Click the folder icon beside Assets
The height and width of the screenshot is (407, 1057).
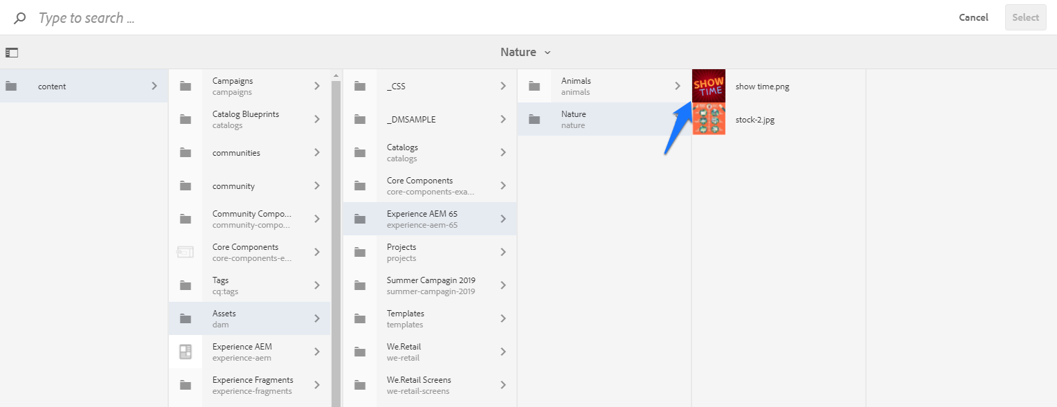pyautogui.click(x=185, y=318)
